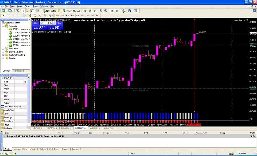Toggle the Market Watch window icon
Screen dimensions: 257x156
18,11
